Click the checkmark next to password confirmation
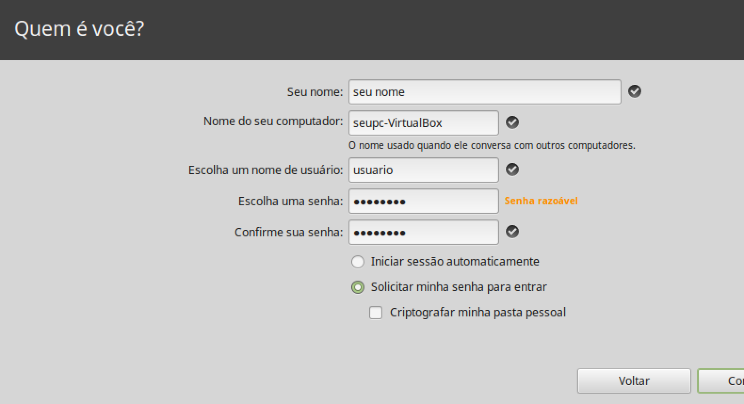 click(x=512, y=232)
